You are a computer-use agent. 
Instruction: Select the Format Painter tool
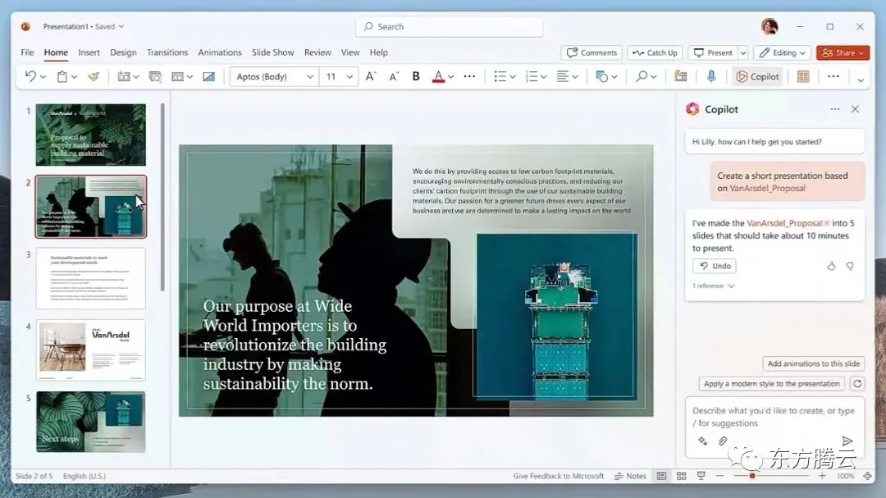tap(91, 76)
